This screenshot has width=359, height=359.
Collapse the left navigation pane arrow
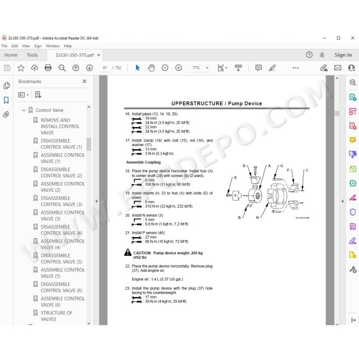96,201
